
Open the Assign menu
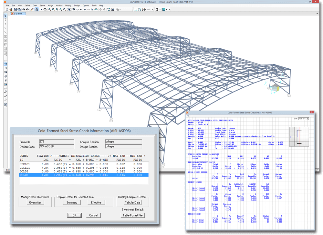(50, 5)
